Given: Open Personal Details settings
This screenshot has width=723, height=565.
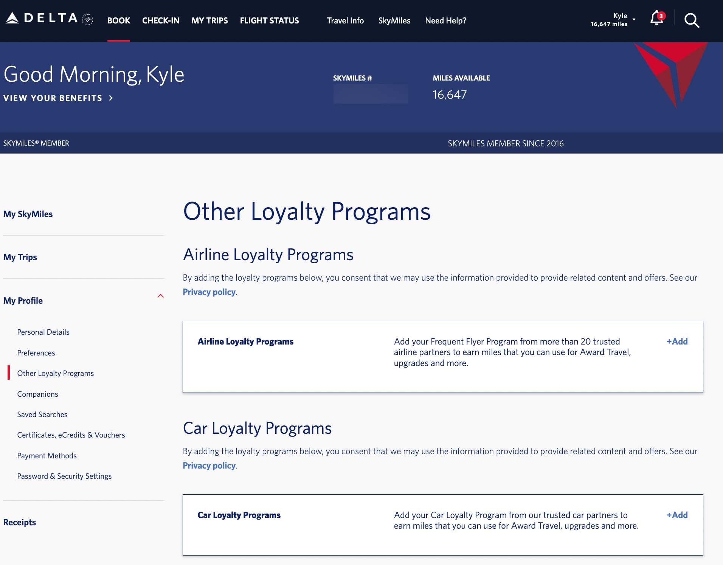Looking at the screenshot, I should click(43, 332).
